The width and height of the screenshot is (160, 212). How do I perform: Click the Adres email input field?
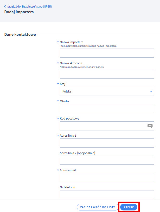click(x=107, y=177)
